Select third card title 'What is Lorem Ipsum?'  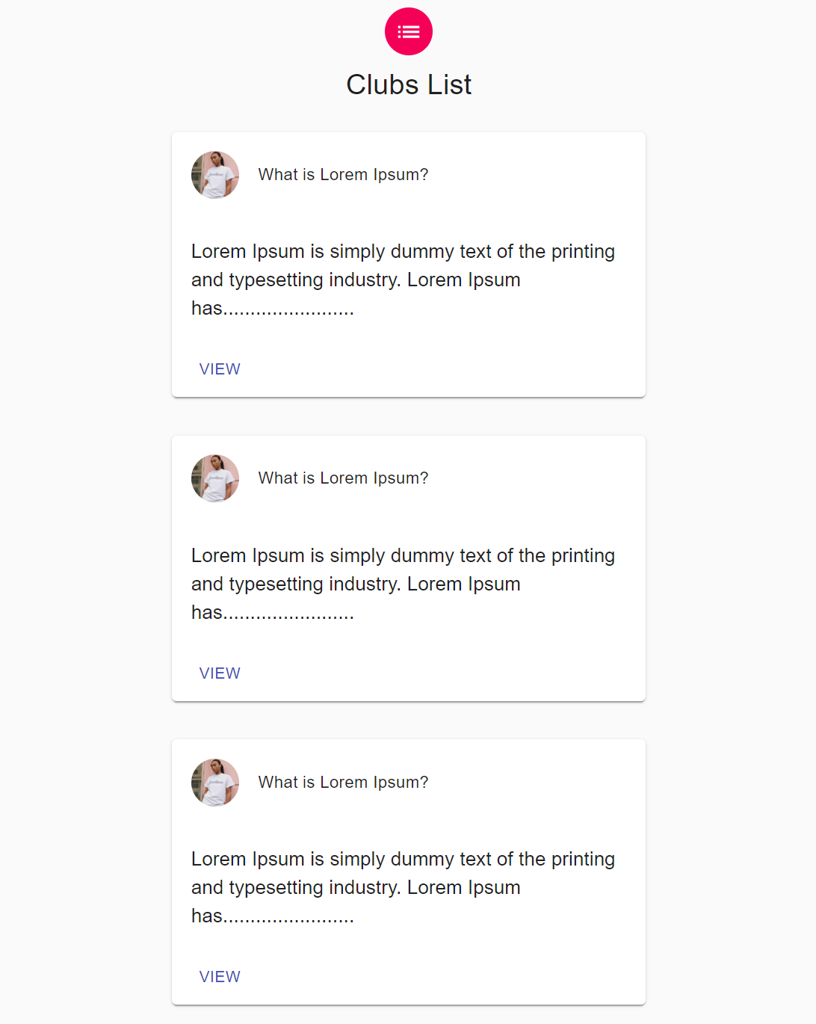[x=343, y=783]
